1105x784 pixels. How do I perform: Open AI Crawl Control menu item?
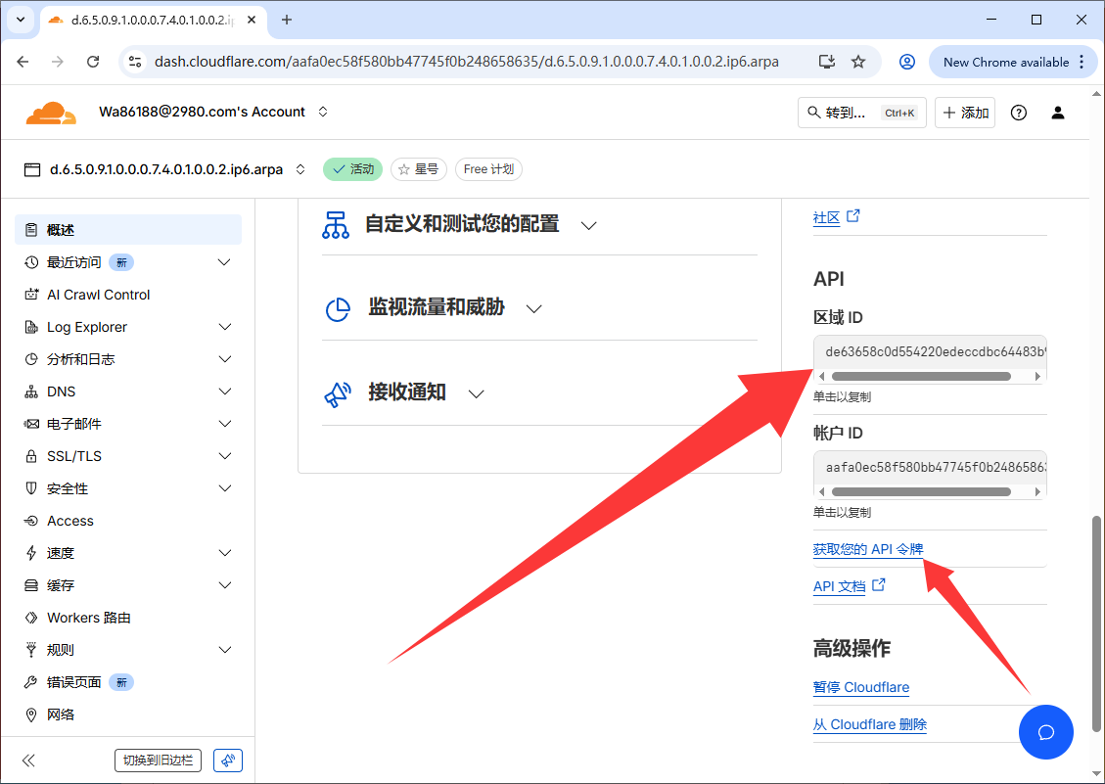[x=98, y=295]
